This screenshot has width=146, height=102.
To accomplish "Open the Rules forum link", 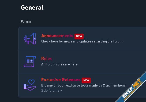I will pyautogui.click(x=47, y=59).
